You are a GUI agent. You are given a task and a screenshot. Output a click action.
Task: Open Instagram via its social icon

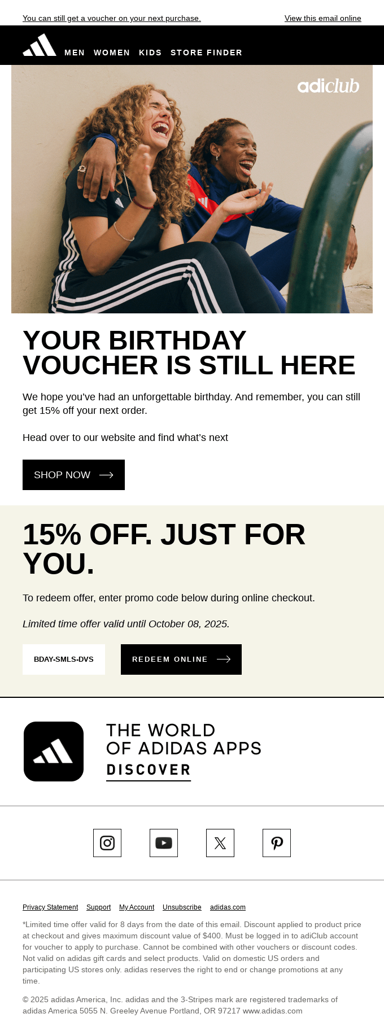[x=107, y=843]
